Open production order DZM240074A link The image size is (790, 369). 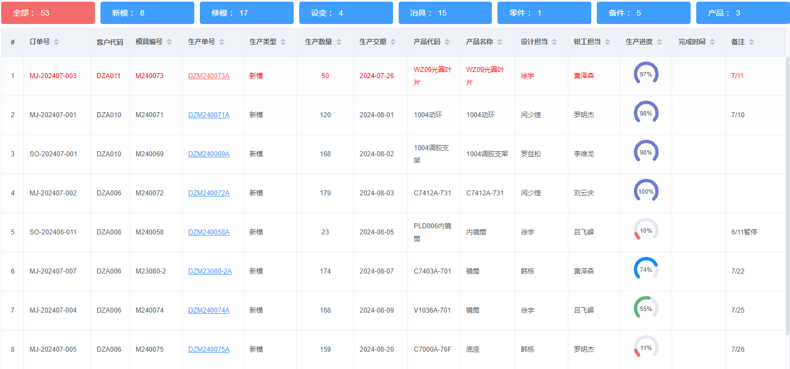click(x=209, y=310)
